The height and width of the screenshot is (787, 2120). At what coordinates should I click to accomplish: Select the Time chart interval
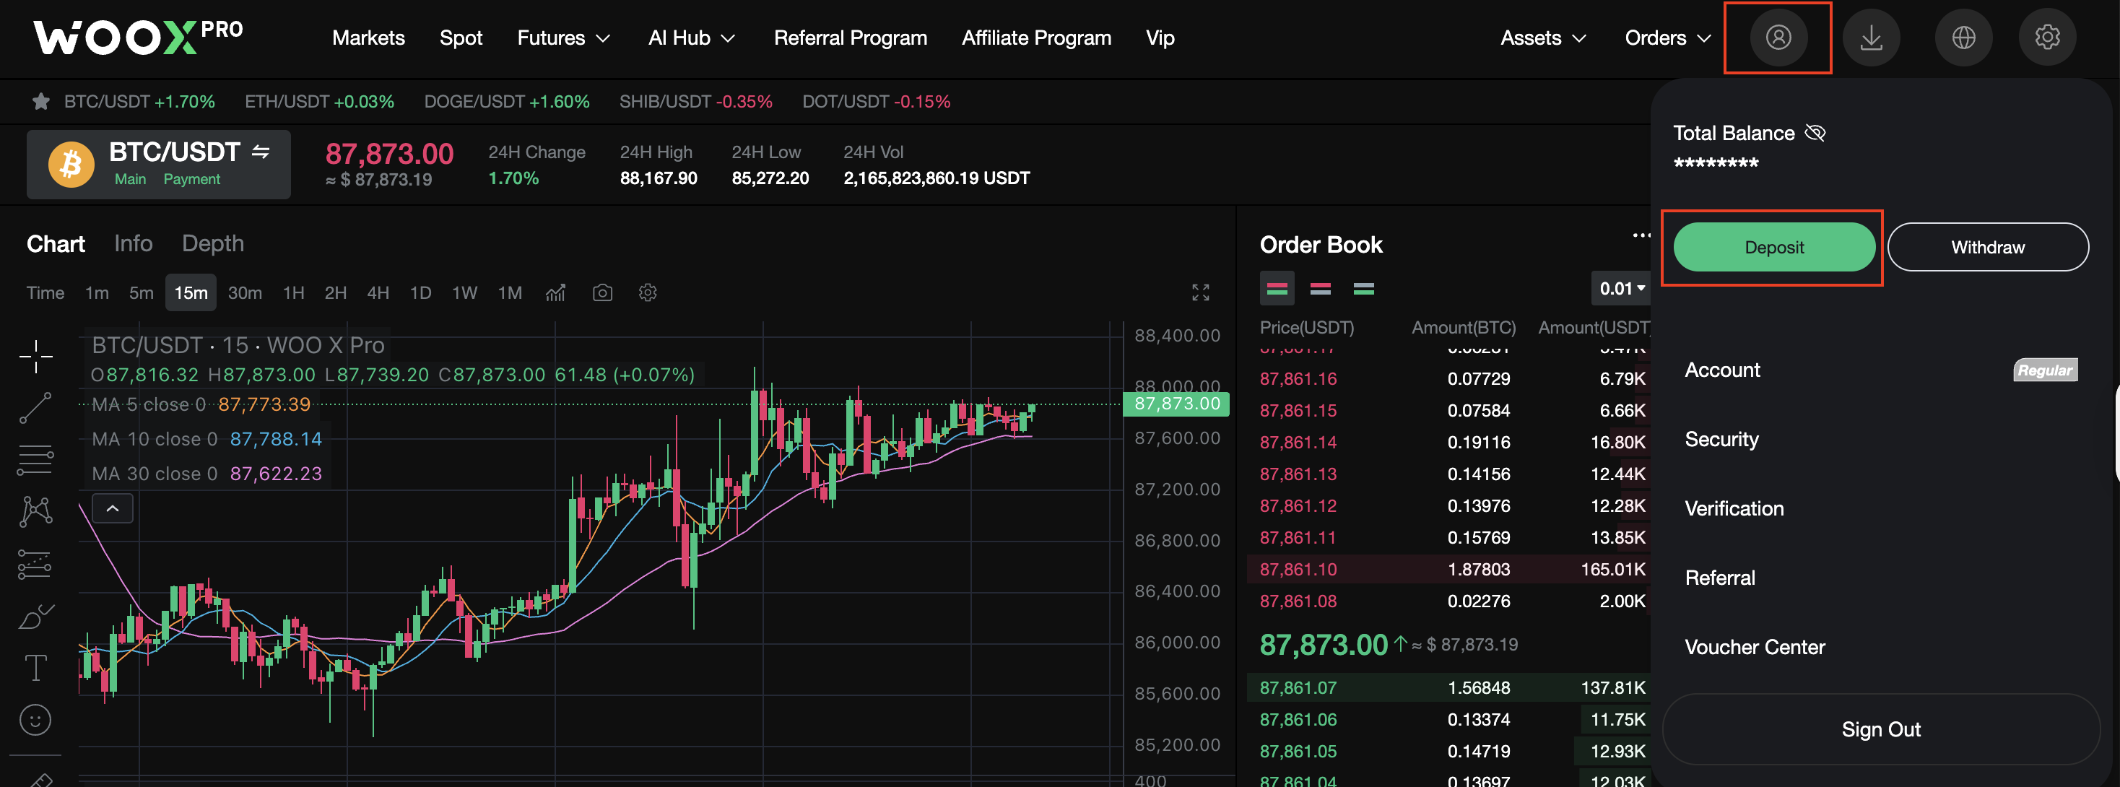point(45,292)
